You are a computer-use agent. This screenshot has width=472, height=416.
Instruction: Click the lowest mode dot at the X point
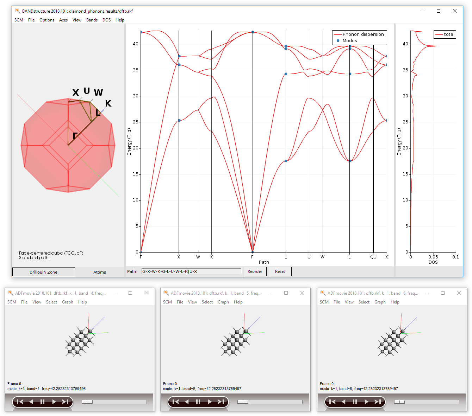pos(179,120)
